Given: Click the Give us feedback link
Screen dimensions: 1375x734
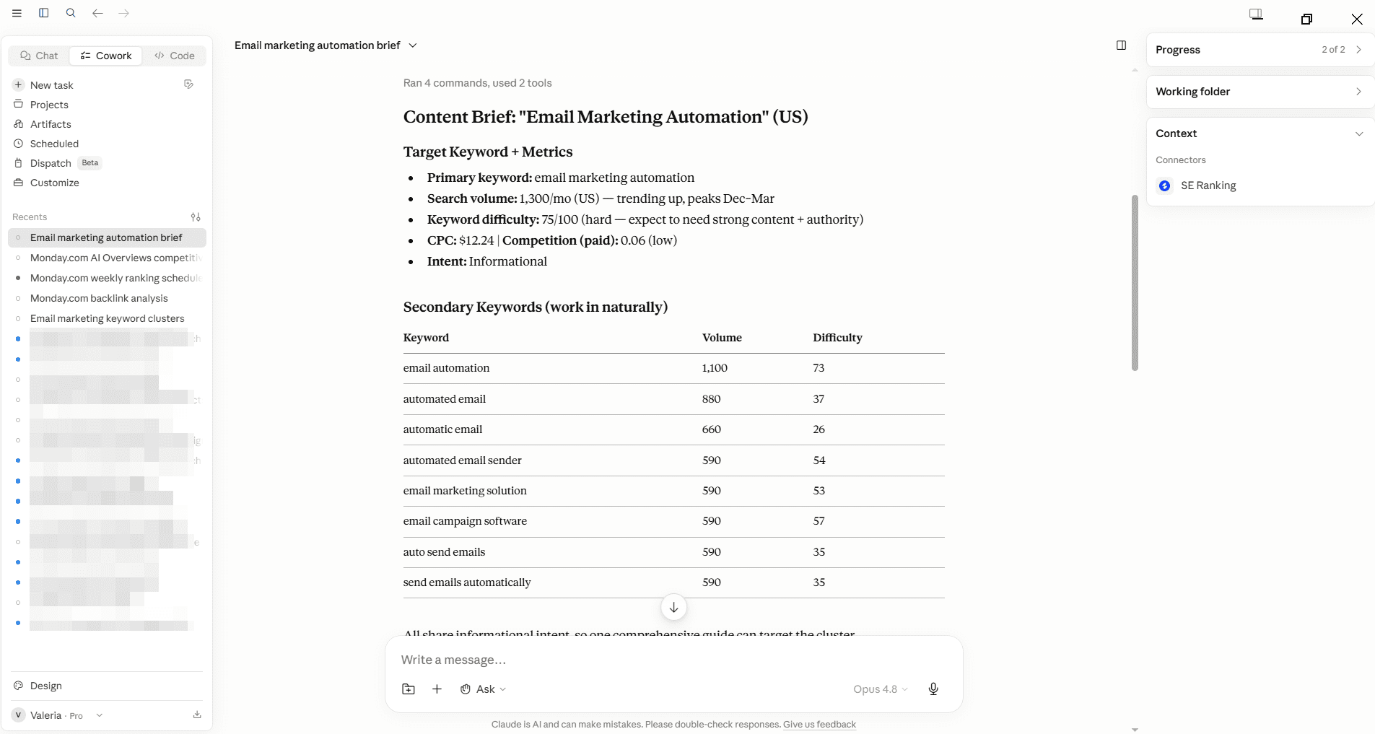Looking at the screenshot, I should pyautogui.click(x=819, y=725).
